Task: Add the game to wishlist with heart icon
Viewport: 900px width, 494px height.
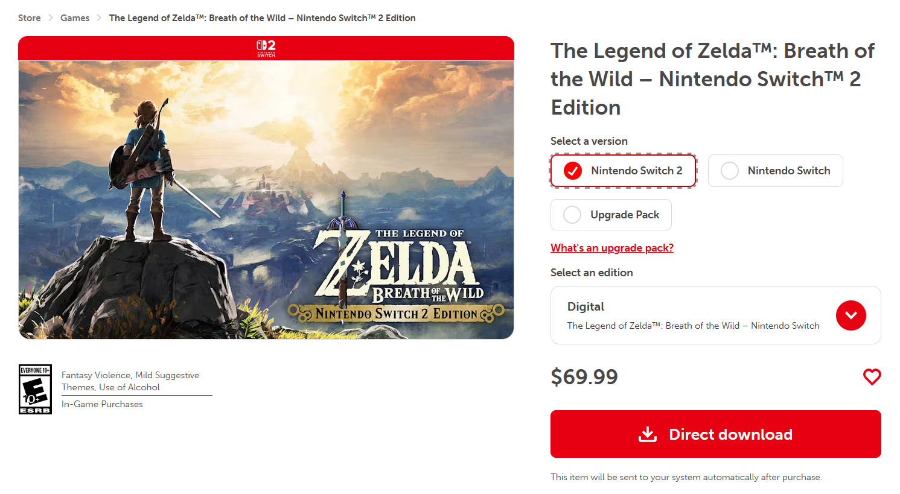Action: tap(872, 377)
